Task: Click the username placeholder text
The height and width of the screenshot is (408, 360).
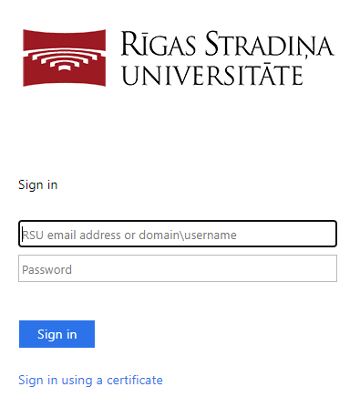Action: tap(129, 235)
